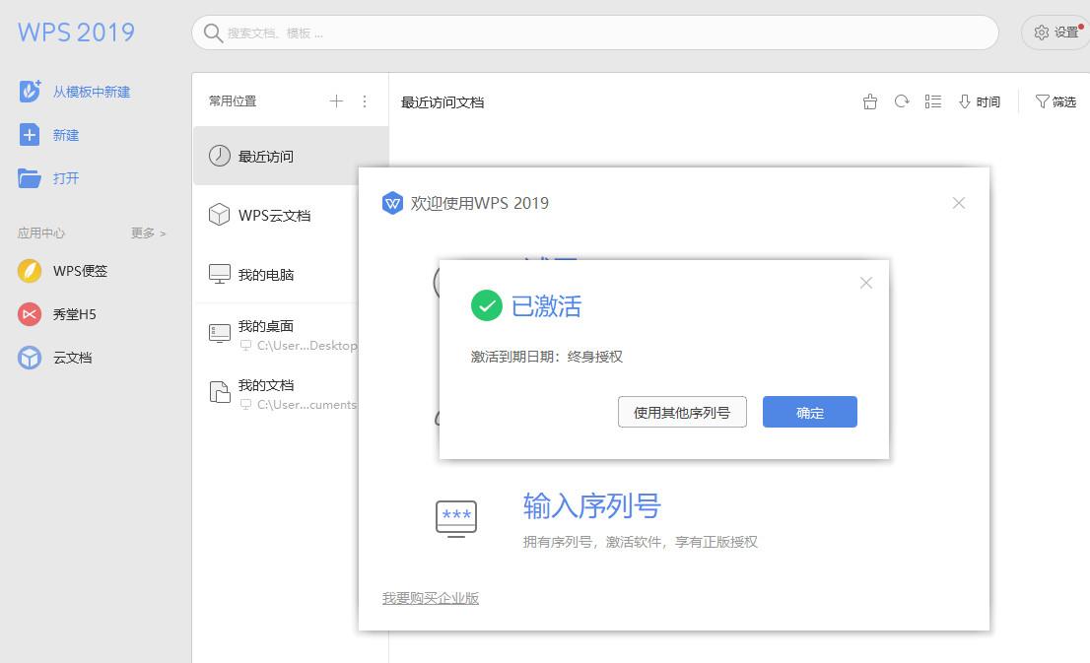Expand 更多 next to 应用中心
The width and height of the screenshot is (1090, 663).
tap(144, 233)
